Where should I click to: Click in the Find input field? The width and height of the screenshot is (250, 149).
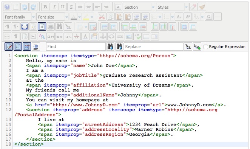(76, 47)
